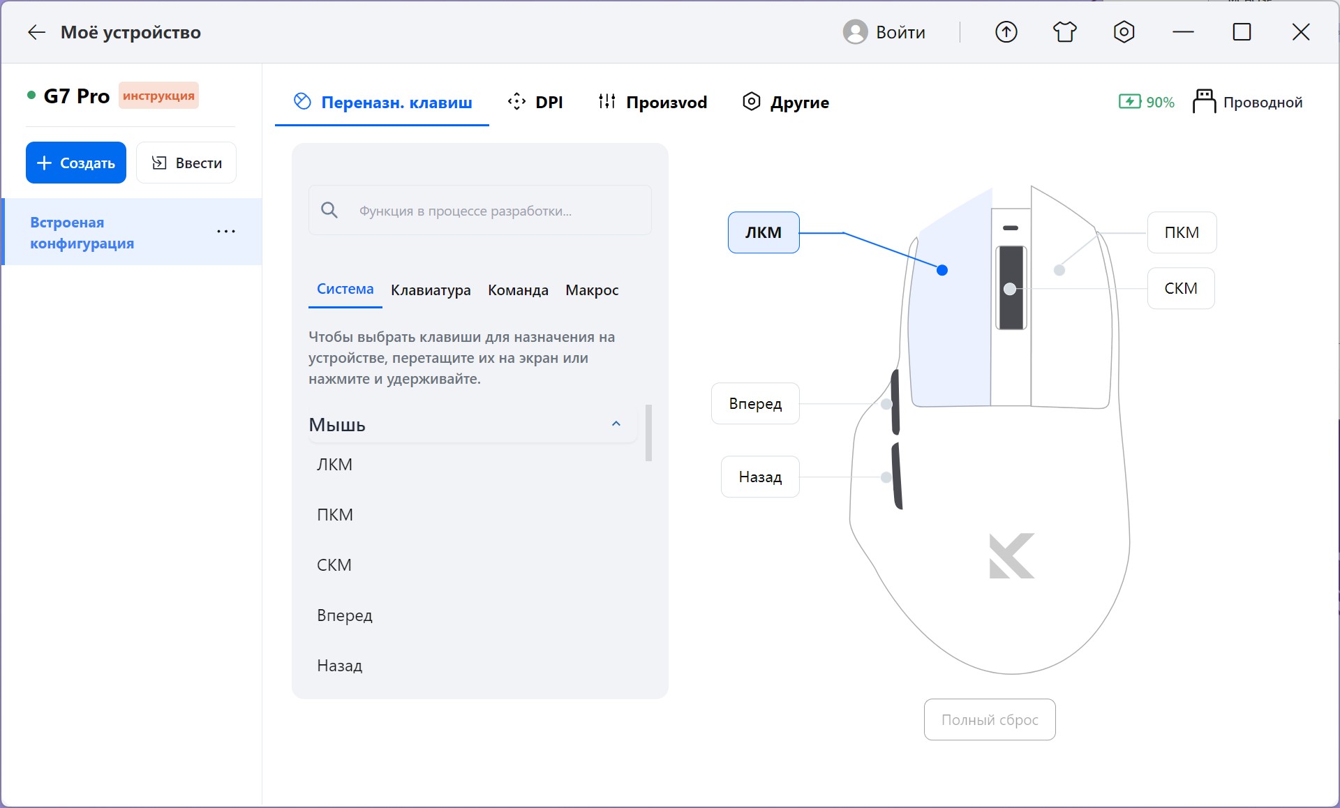Click the search magnifier icon
Screen dimensions: 1340x808
(329, 210)
